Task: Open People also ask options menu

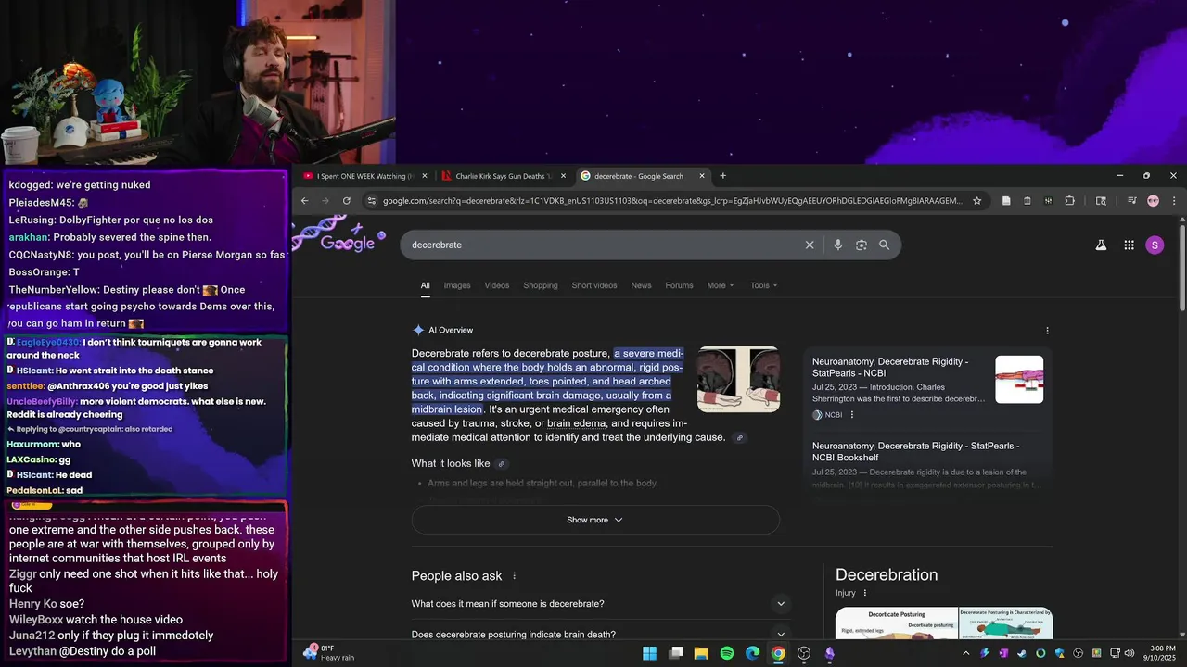Action: point(514,576)
